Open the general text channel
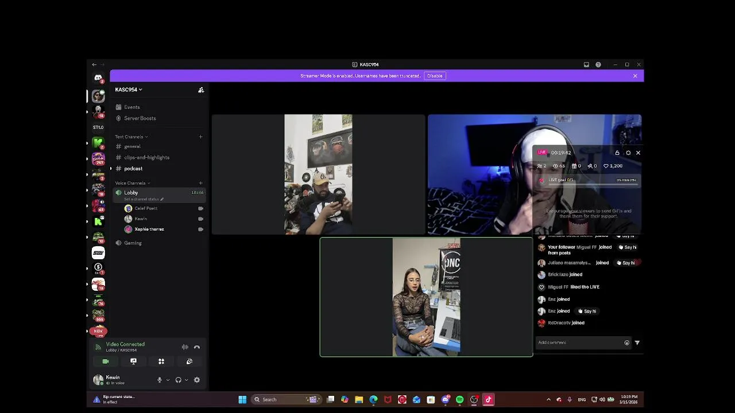Image resolution: width=735 pixels, height=413 pixels. 132,146
